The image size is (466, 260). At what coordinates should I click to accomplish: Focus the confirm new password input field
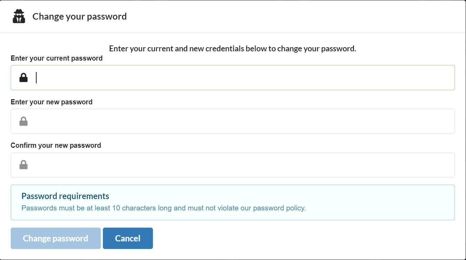tap(233, 165)
